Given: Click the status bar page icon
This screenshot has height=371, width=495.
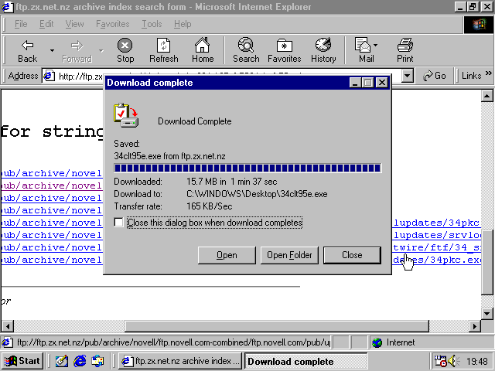Looking at the screenshot, I should (x=8, y=342).
